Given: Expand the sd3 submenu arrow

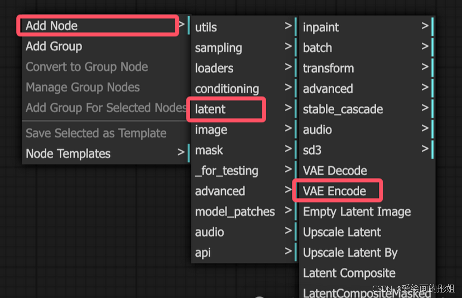Looking at the screenshot, I should click(425, 148).
